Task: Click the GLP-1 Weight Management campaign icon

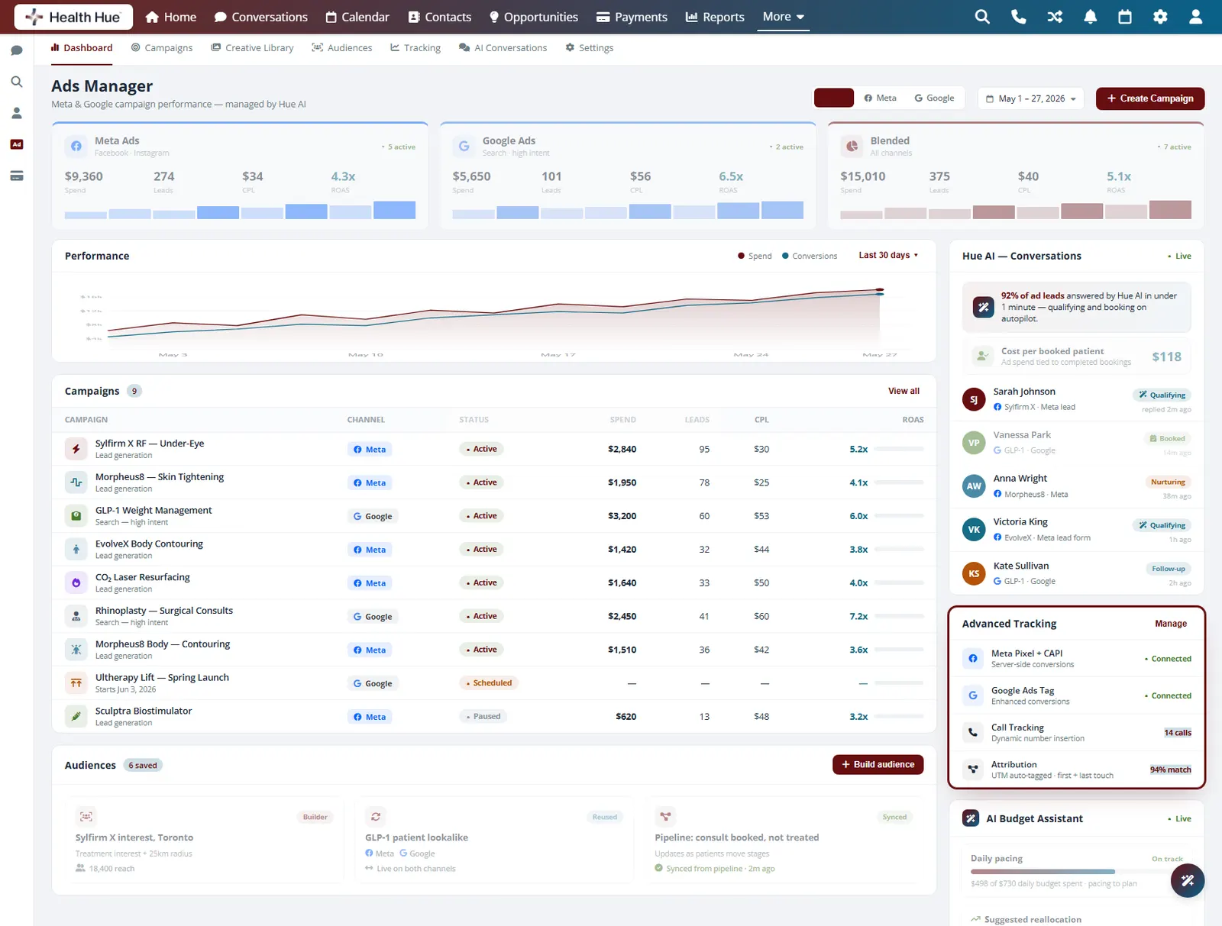Action: (76, 516)
